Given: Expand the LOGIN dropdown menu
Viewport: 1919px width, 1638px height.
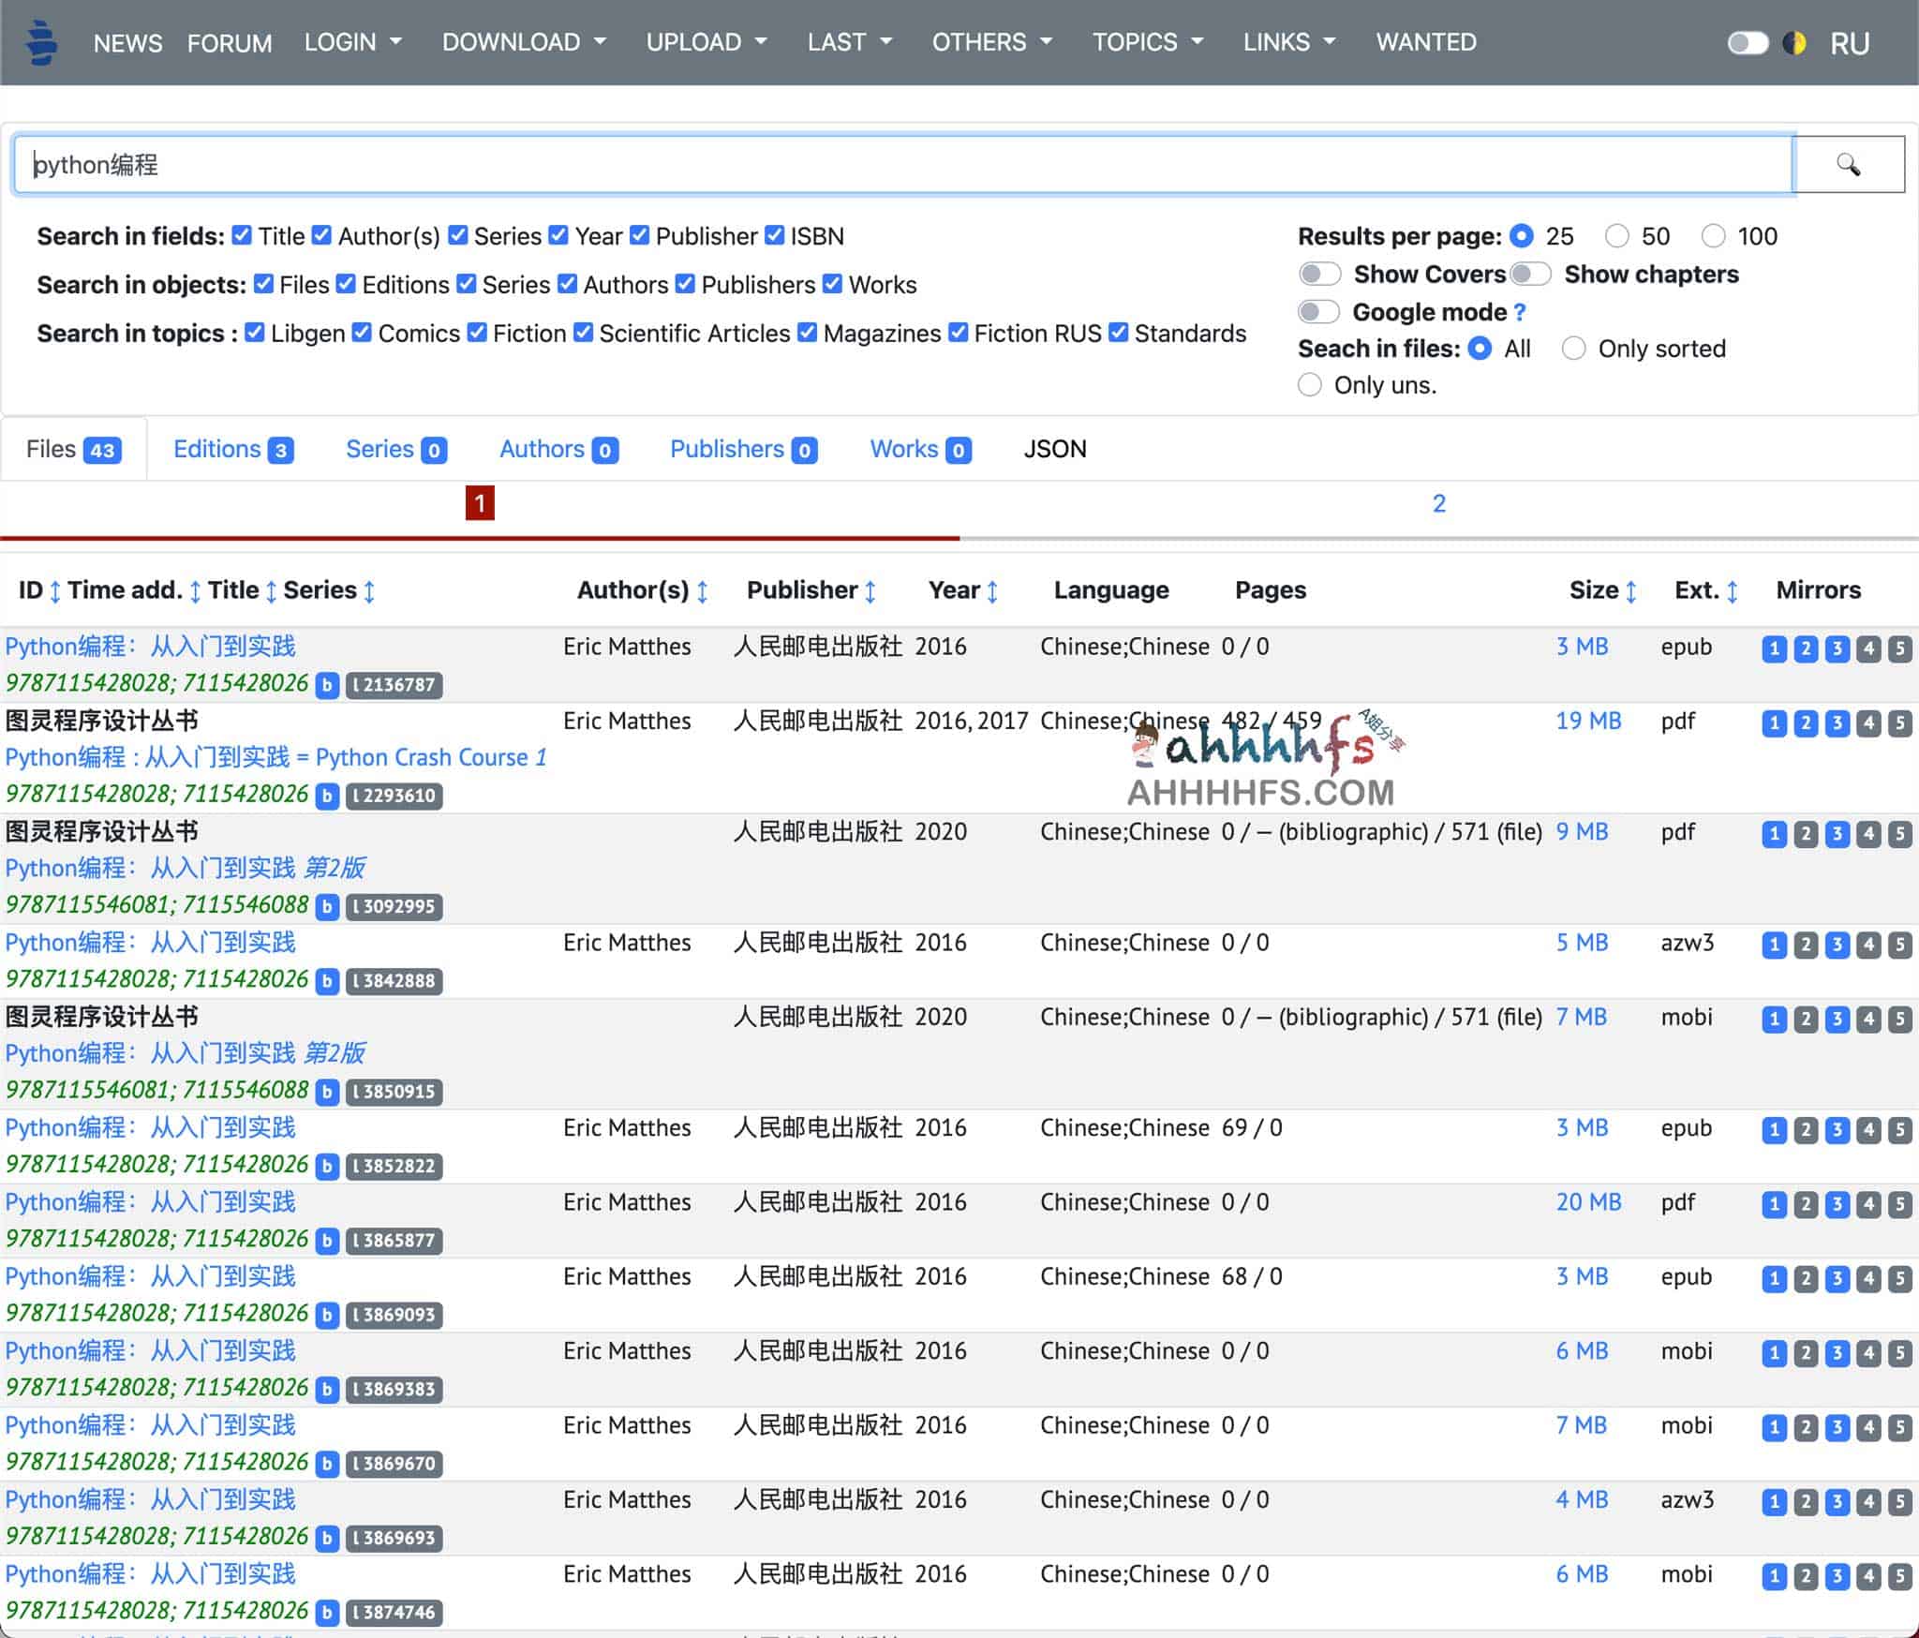Looking at the screenshot, I should click(x=350, y=40).
